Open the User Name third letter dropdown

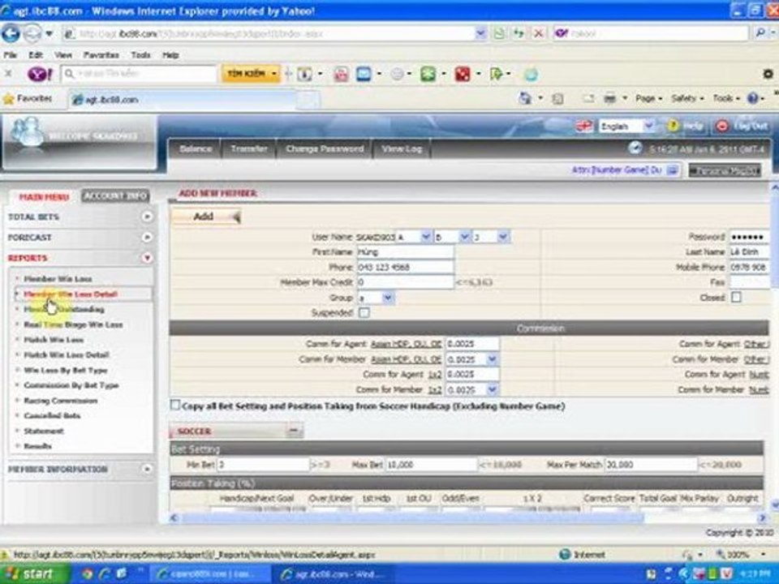tap(503, 237)
